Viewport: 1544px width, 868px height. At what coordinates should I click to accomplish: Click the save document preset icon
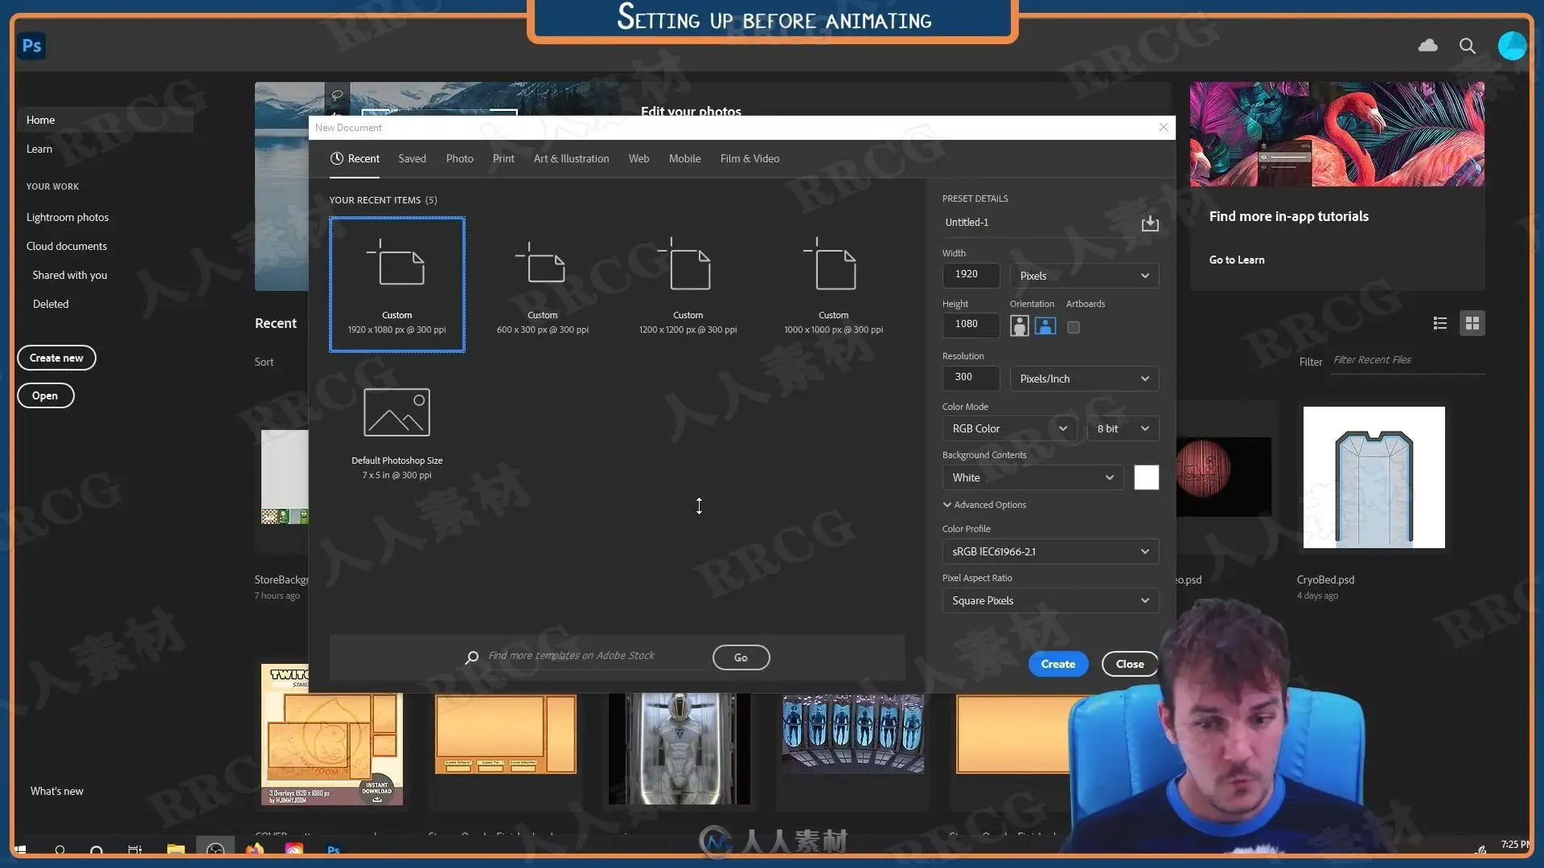pos(1150,223)
